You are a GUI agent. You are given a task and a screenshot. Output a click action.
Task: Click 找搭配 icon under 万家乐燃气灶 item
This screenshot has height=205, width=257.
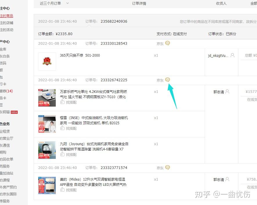point(62,102)
